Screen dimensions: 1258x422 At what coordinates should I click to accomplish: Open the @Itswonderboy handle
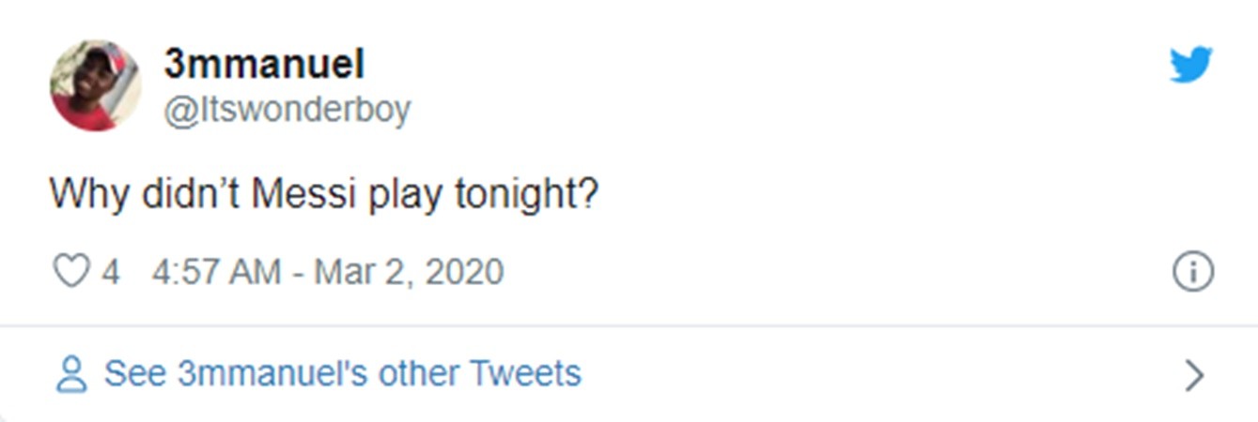click(x=287, y=110)
